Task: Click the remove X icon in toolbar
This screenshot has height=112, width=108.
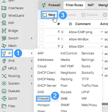Action: pyautogui.click(x=105, y=15)
